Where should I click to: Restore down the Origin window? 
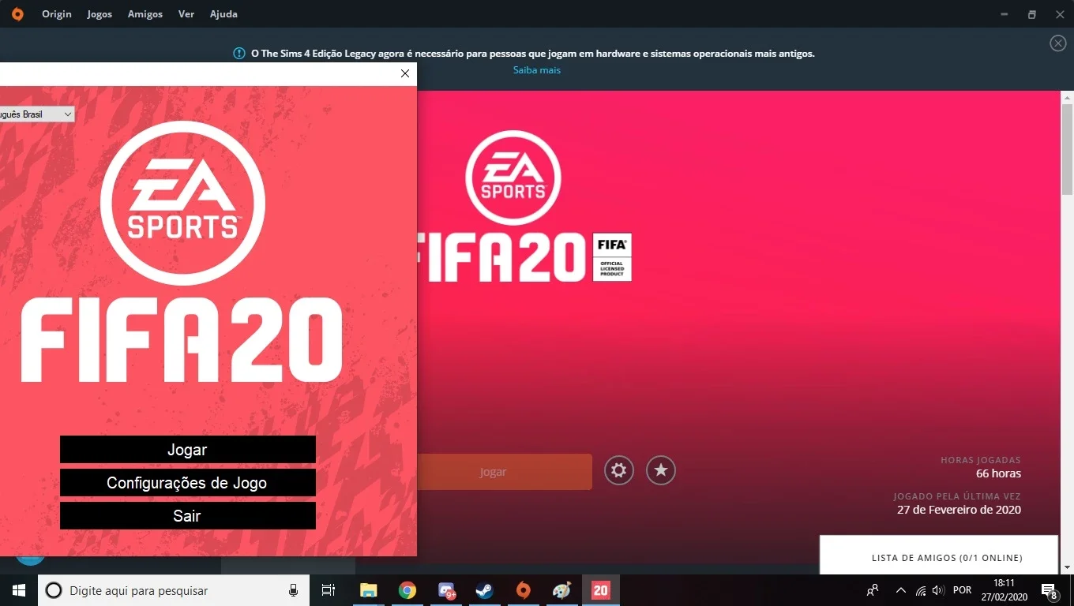[1031, 14]
